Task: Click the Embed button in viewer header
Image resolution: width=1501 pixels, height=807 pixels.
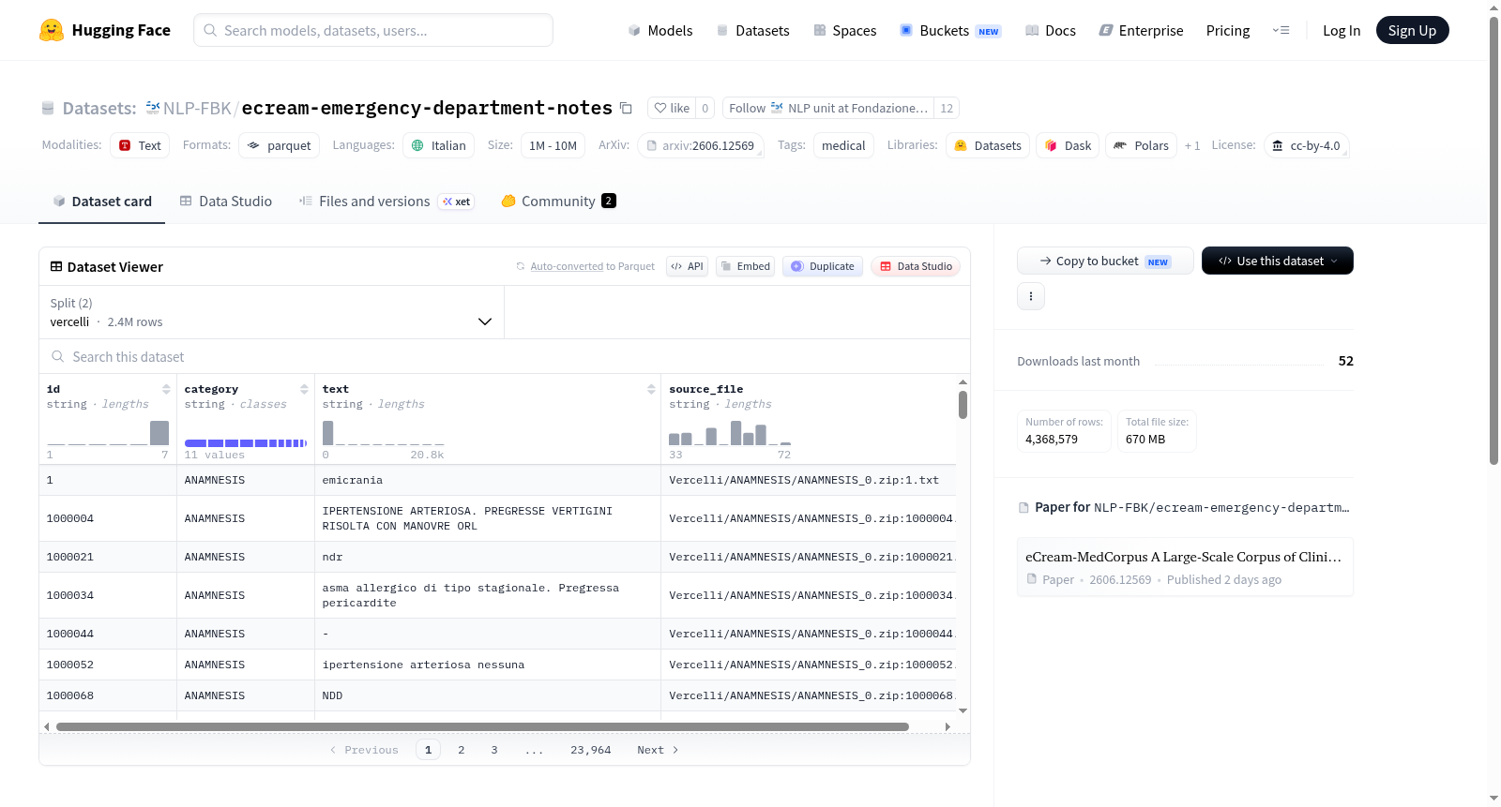Action: pos(745,266)
